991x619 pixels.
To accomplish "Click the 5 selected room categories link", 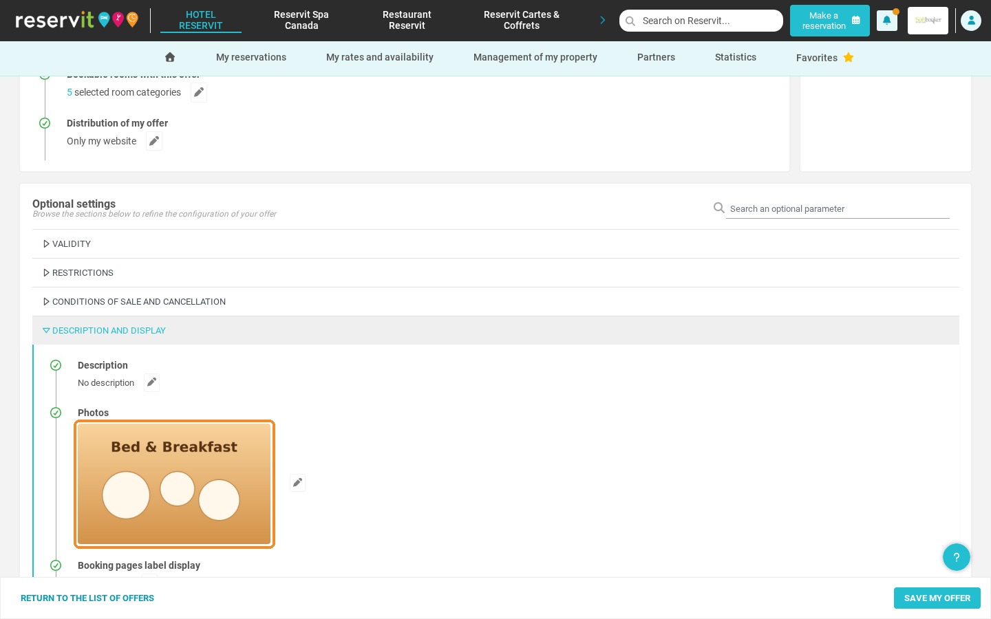I will [x=124, y=92].
